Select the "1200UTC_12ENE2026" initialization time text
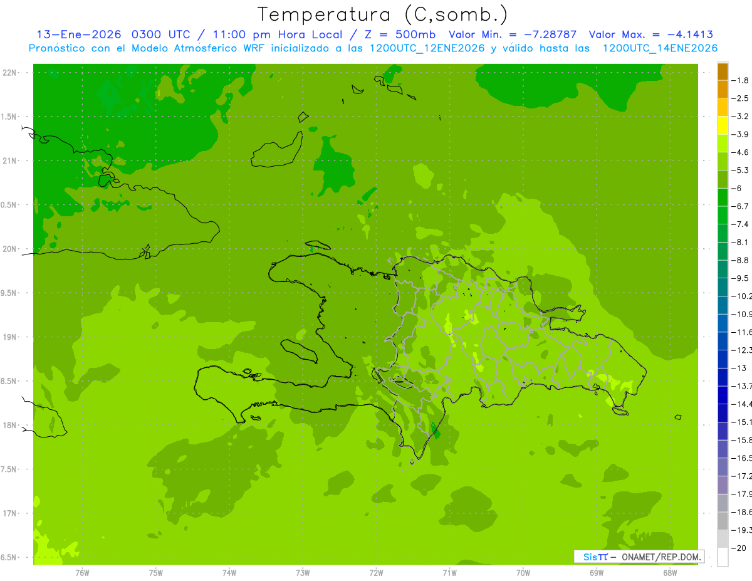752x581 pixels. point(426,48)
